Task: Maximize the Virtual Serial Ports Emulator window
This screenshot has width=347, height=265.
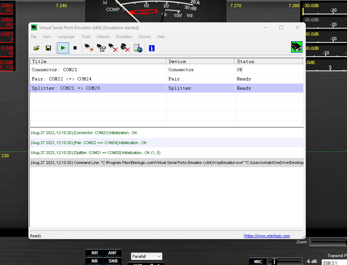Action: tap(281, 27)
